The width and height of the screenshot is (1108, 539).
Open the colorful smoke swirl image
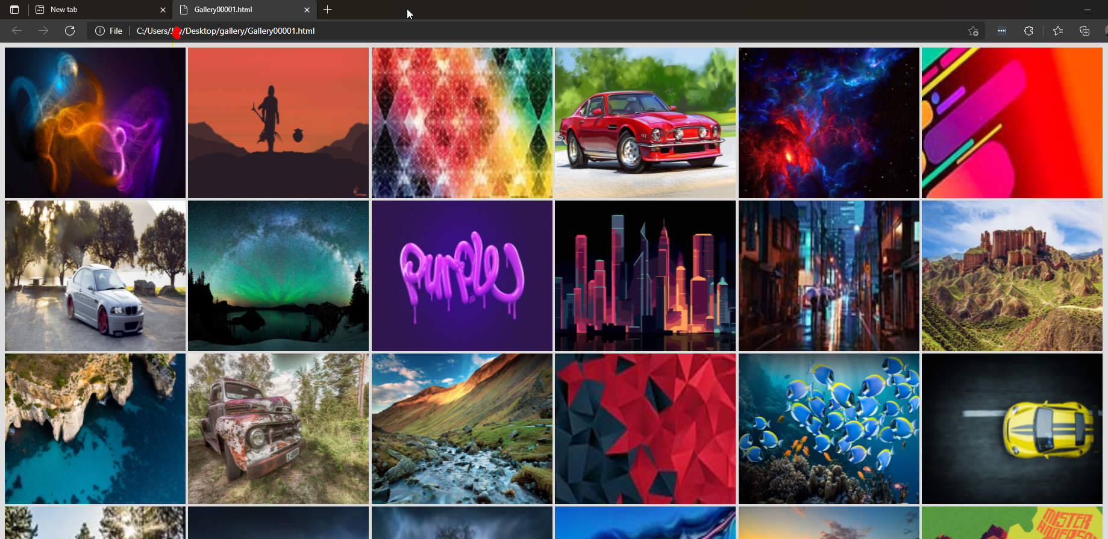95,123
